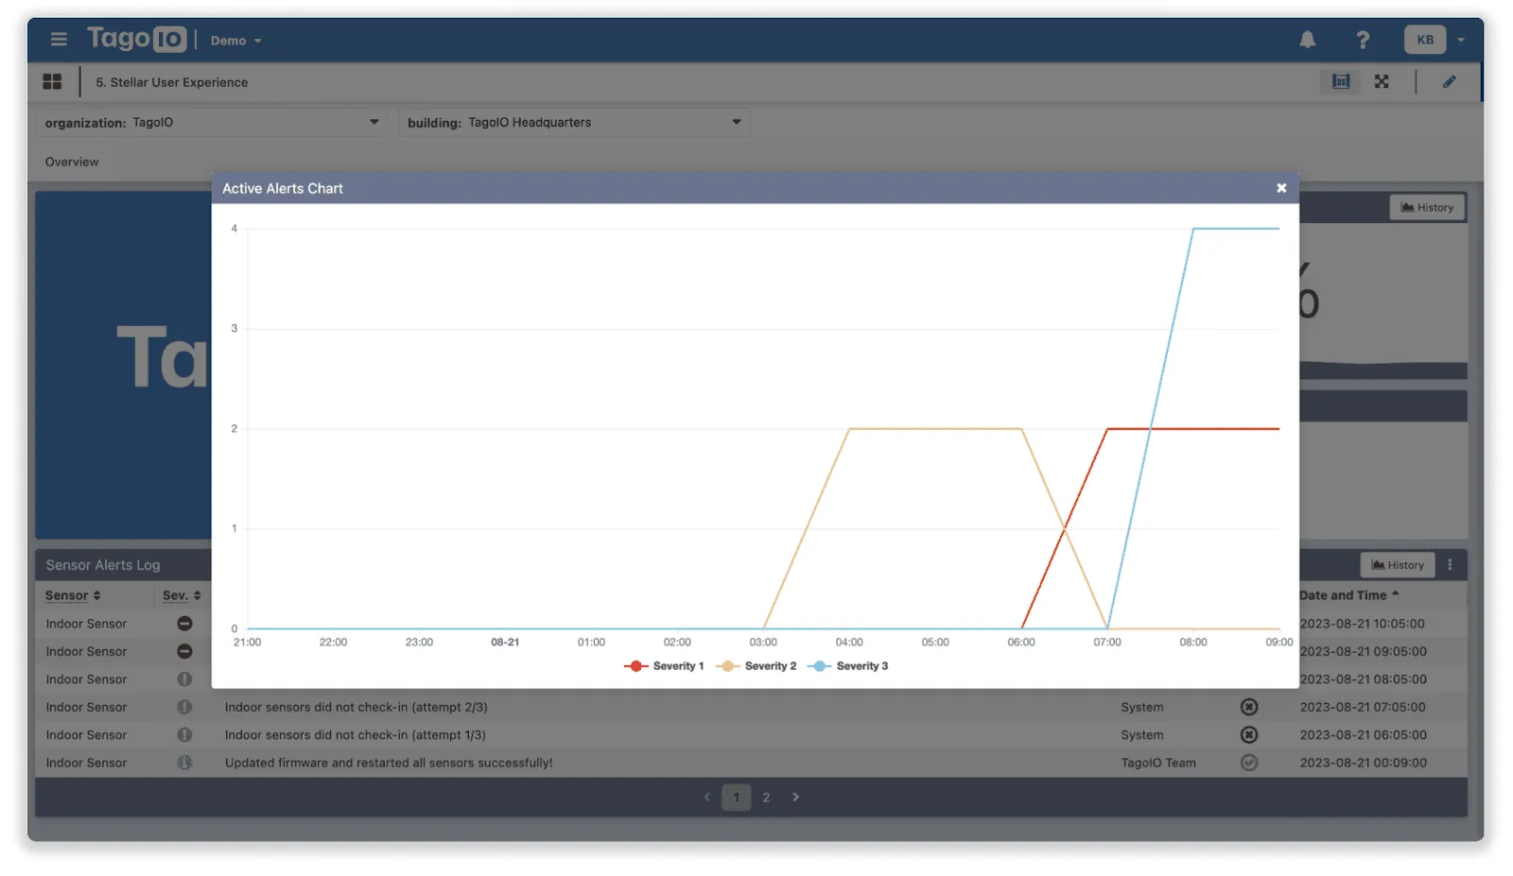Open the three-dot menu next to History

(1452, 565)
